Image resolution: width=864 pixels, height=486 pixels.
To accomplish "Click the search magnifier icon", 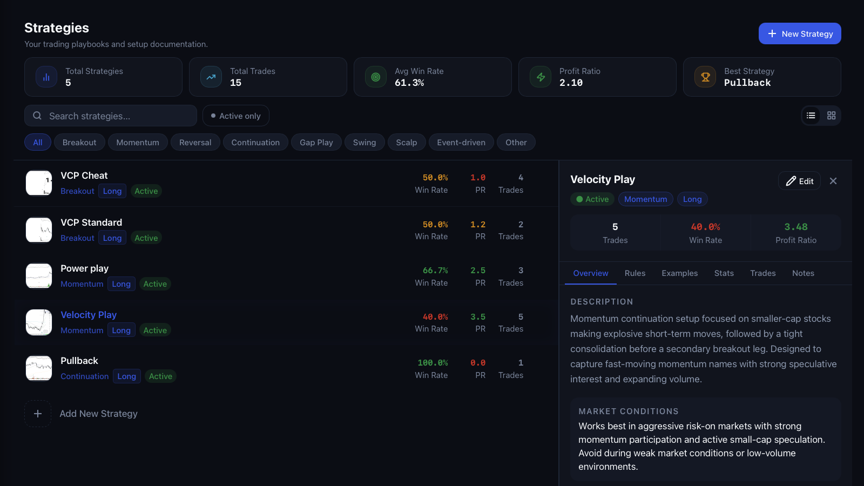I will (x=37, y=116).
